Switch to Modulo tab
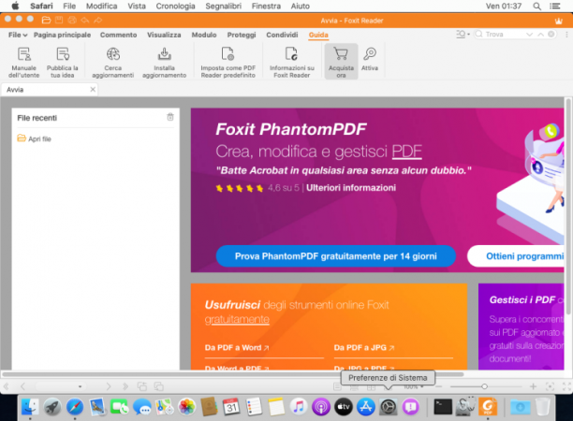This screenshot has width=573, height=421. click(204, 35)
